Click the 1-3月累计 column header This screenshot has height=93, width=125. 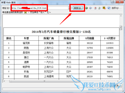coord(110,38)
